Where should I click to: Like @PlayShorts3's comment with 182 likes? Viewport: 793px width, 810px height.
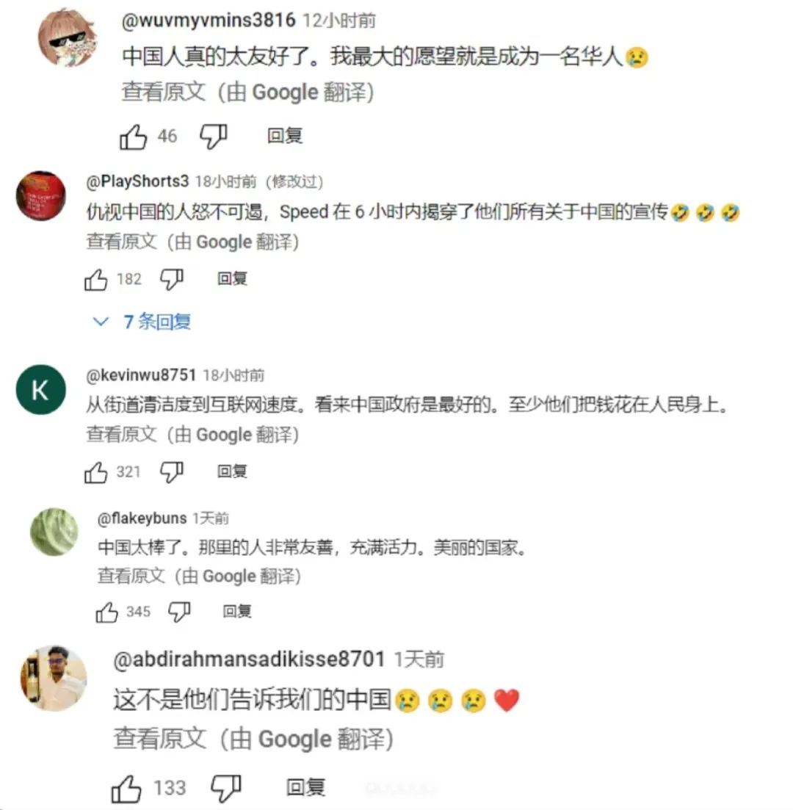pyautogui.click(x=96, y=280)
